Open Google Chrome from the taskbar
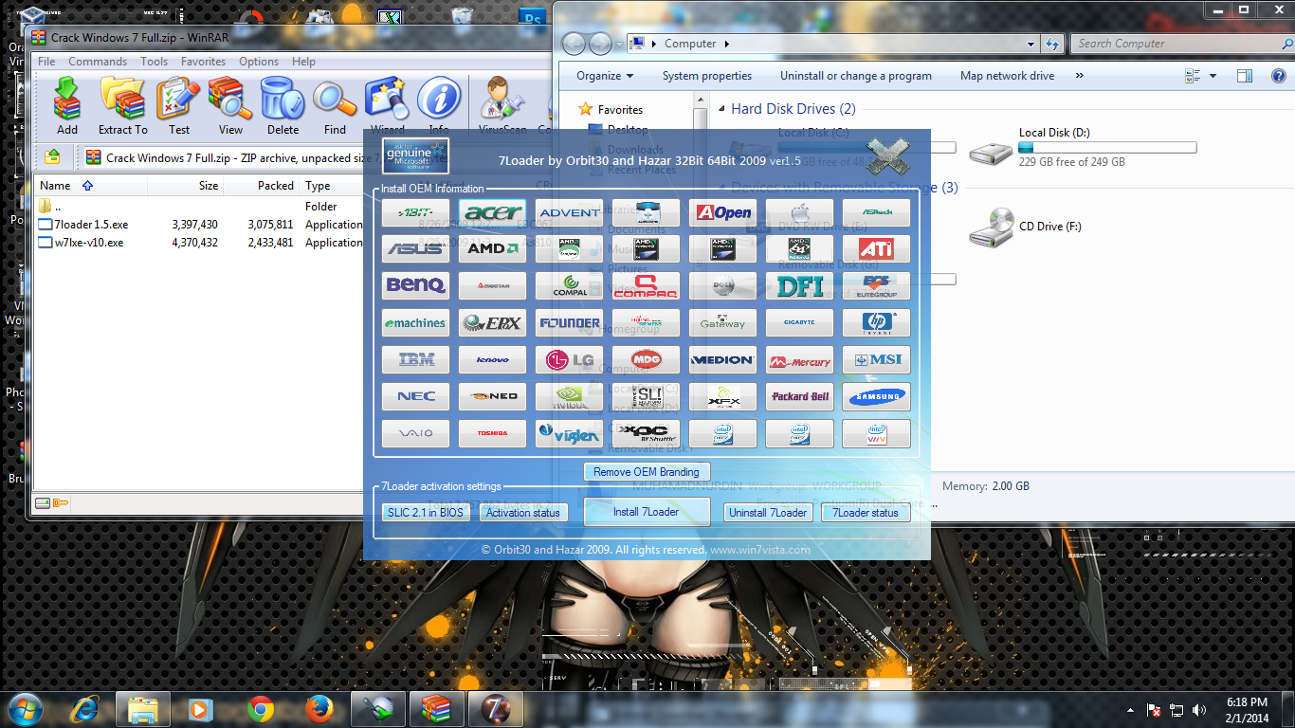This screenshot has width=1295, height=728. tap(261, 708)
